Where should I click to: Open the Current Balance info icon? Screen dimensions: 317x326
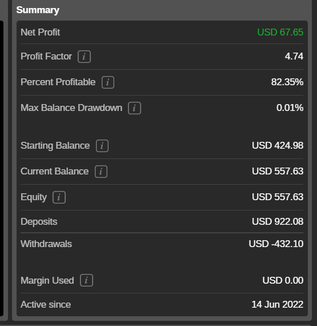tap(101, 172)
